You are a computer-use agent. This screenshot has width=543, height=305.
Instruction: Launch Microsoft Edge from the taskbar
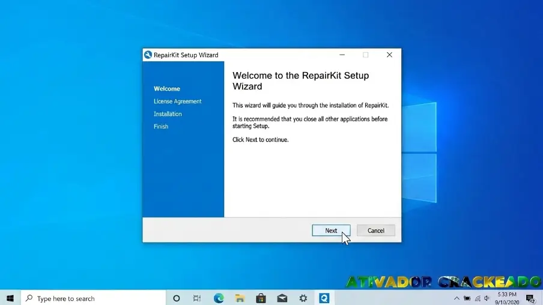[219, 298]
